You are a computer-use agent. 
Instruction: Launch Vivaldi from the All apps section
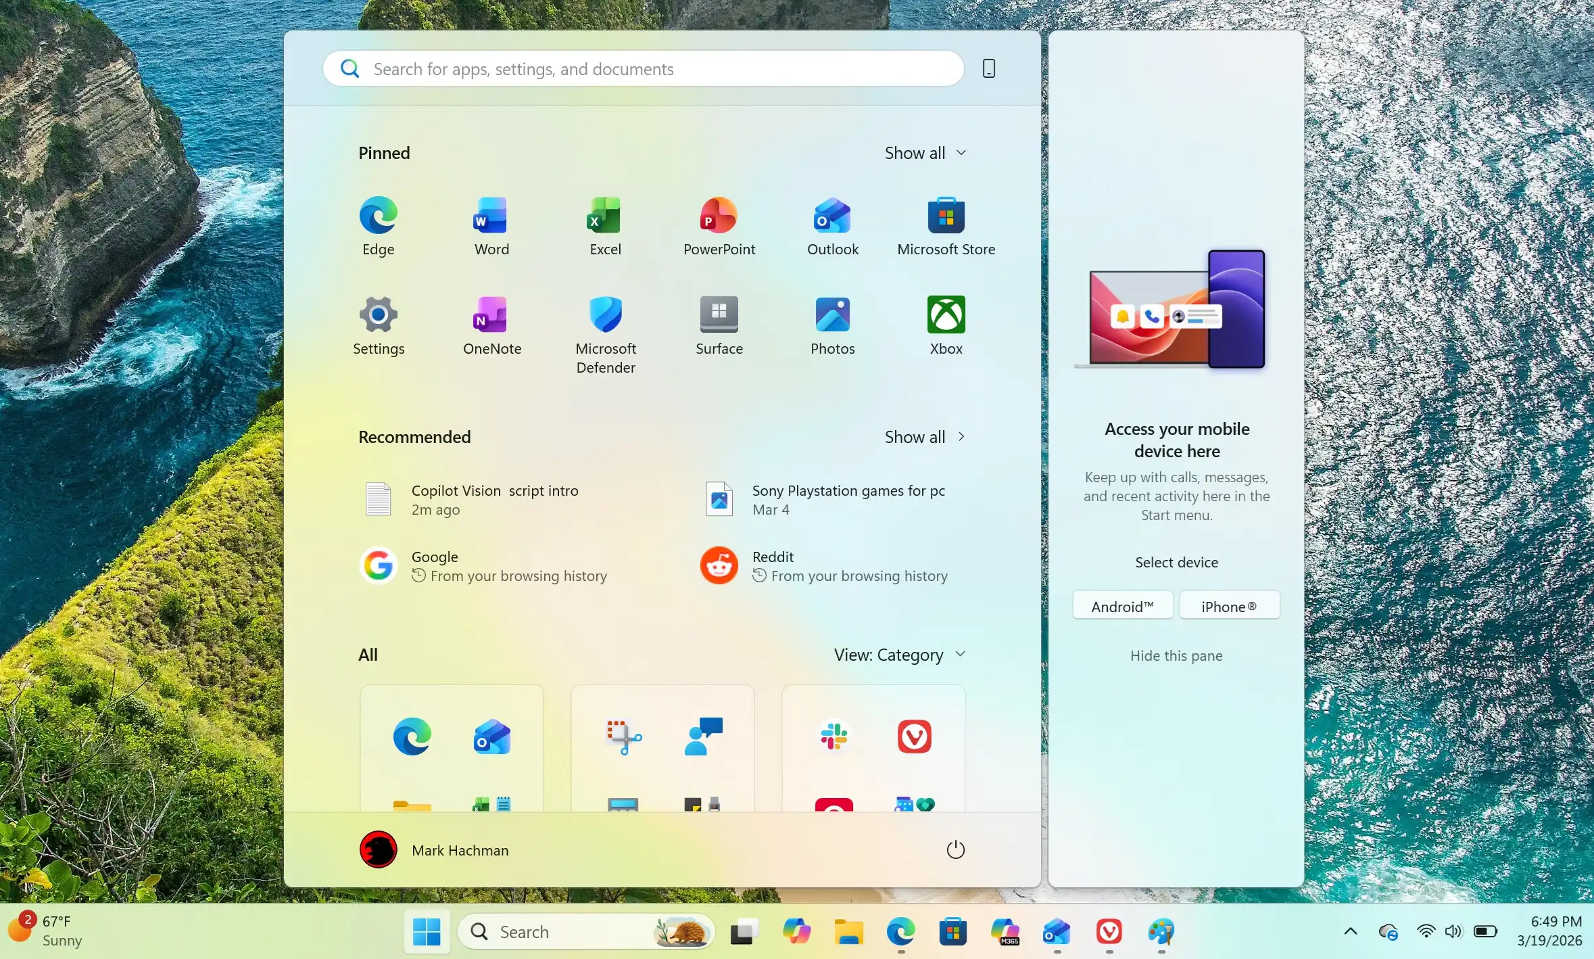tap(914, 736)
